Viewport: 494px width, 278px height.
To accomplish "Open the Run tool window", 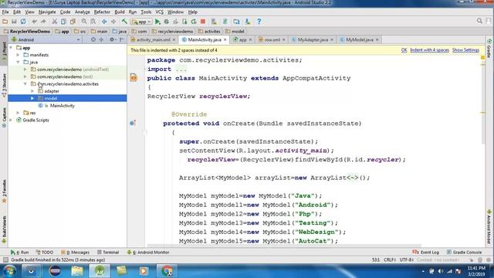I will (x=19, y=253).
